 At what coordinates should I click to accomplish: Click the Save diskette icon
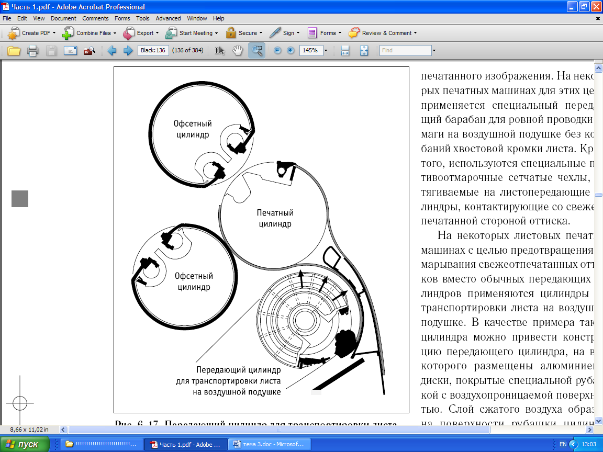(x=51, y=50)
